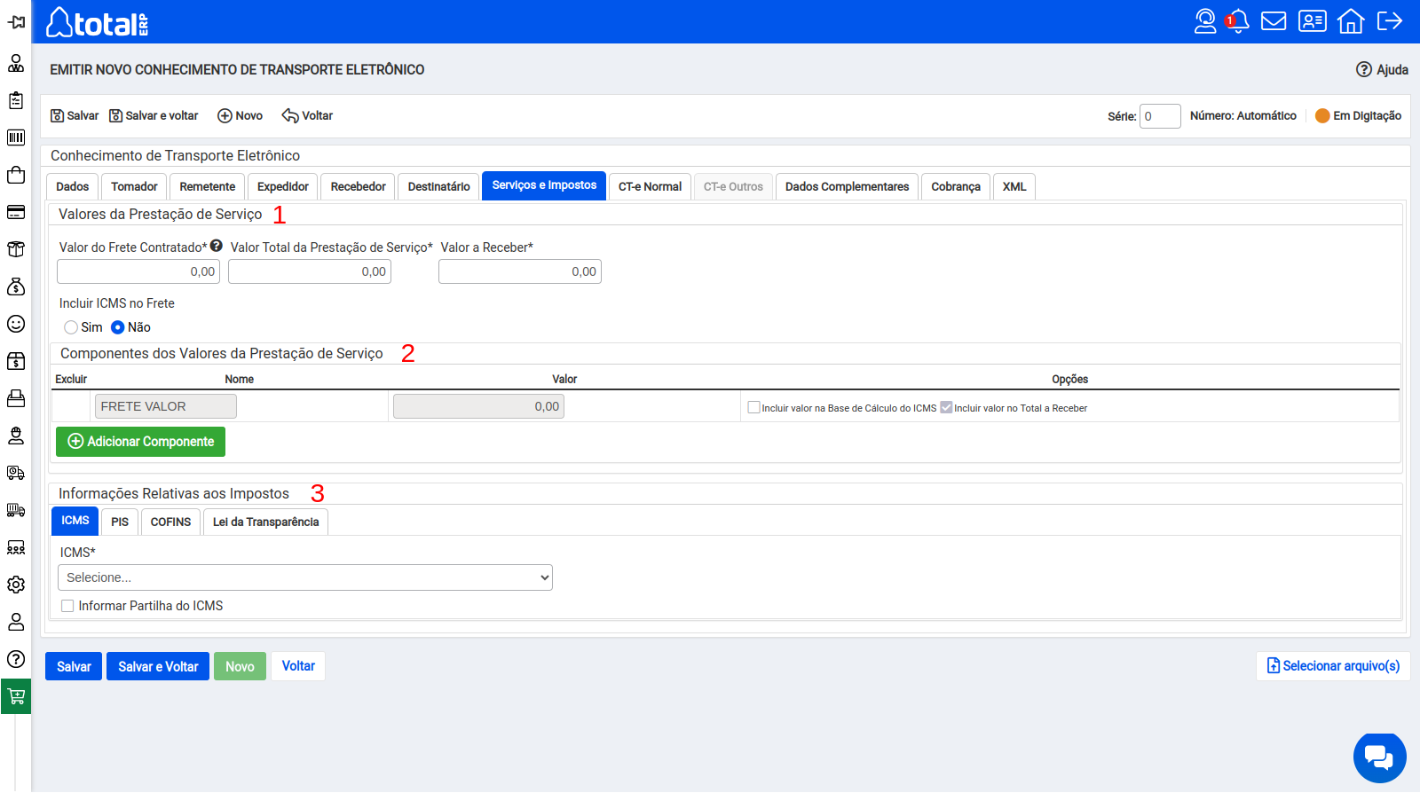Screen dimensions: 1420x793
Task: Open the organization users sidebar icon
Action: click(x=16, y=63)
